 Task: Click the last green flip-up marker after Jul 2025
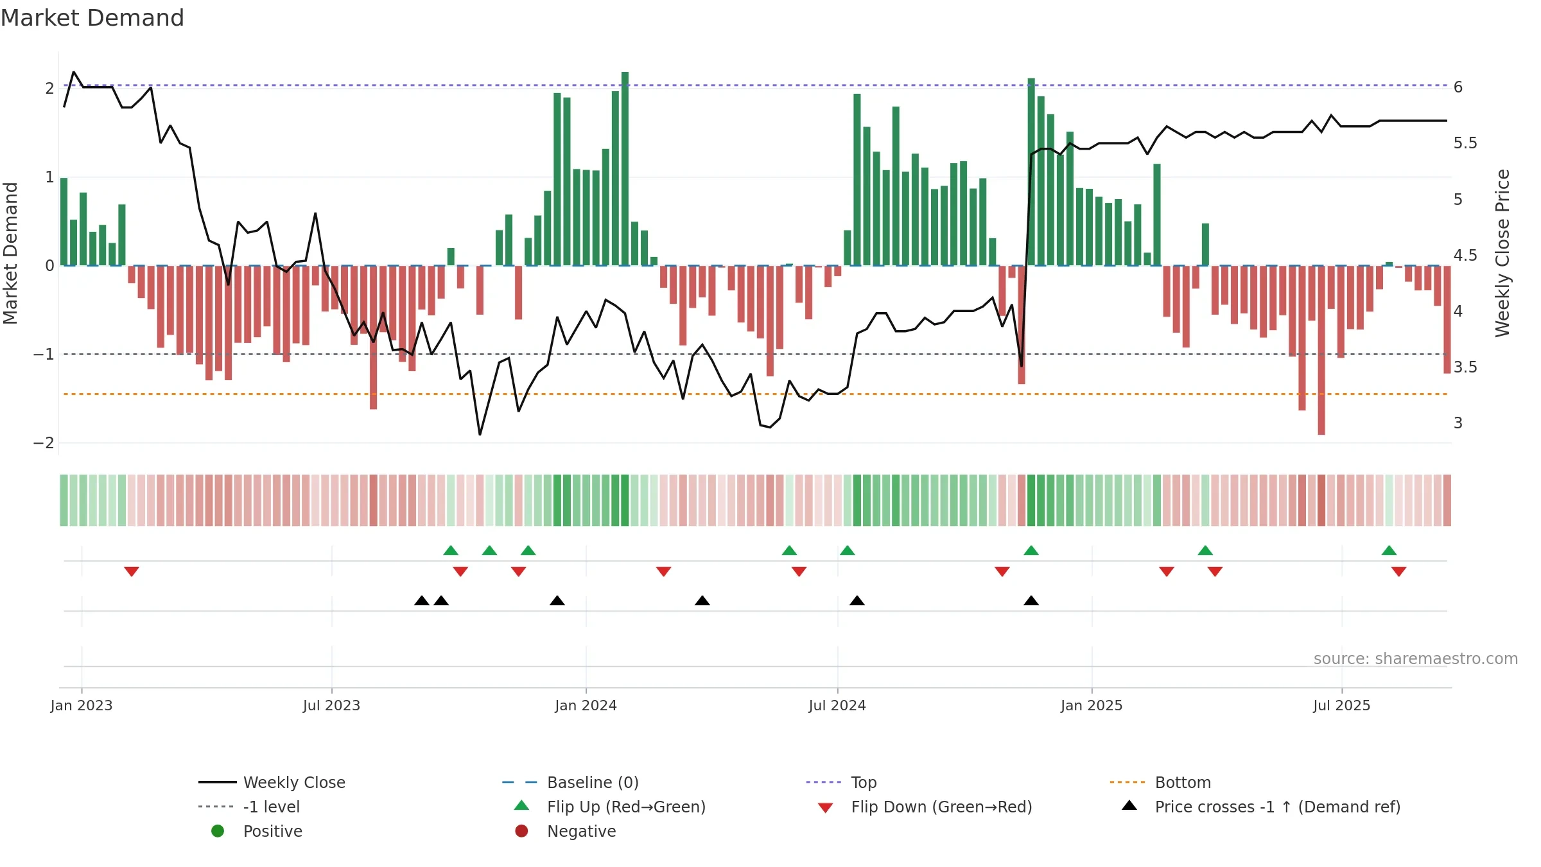1389,550
